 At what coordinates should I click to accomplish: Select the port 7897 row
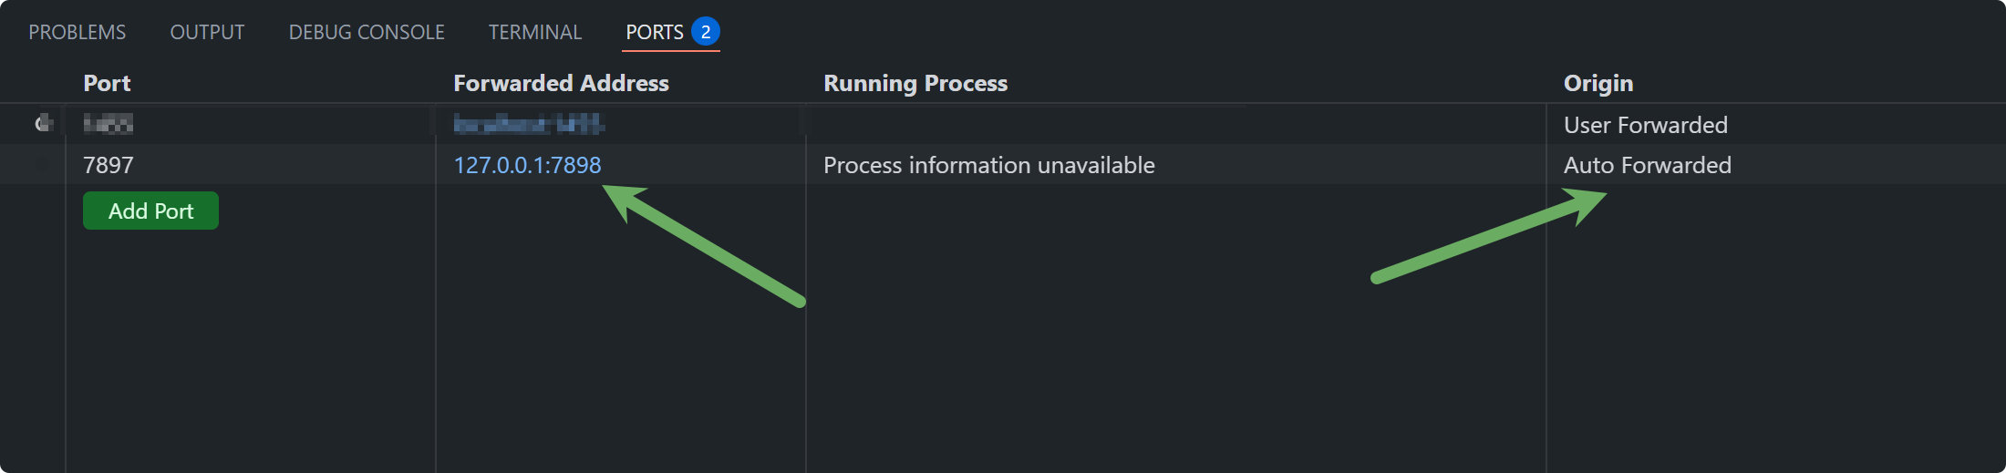pos(1003,165)
